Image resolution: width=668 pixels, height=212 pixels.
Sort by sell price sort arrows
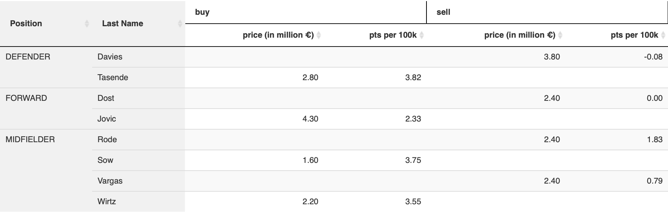click(560, 35)
